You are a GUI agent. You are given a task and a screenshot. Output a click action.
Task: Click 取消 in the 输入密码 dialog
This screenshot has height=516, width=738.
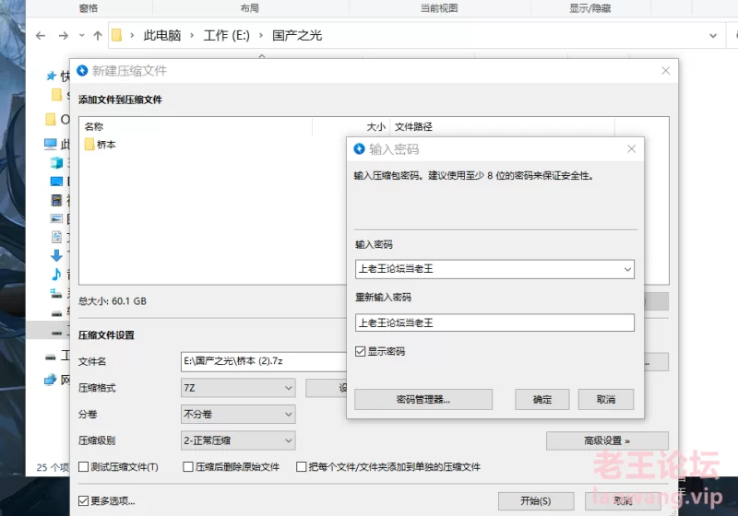pos(606,400)
